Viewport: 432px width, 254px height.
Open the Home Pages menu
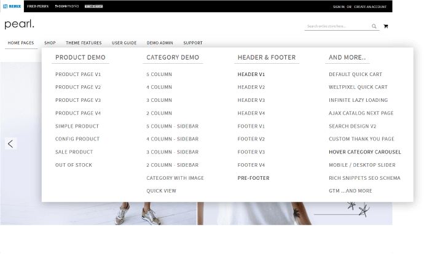(x=21, y=43)
